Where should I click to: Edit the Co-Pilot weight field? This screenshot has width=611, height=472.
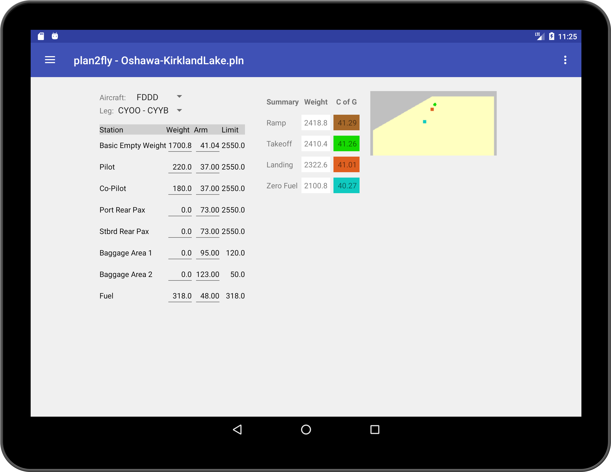click(x=180, y=188)
